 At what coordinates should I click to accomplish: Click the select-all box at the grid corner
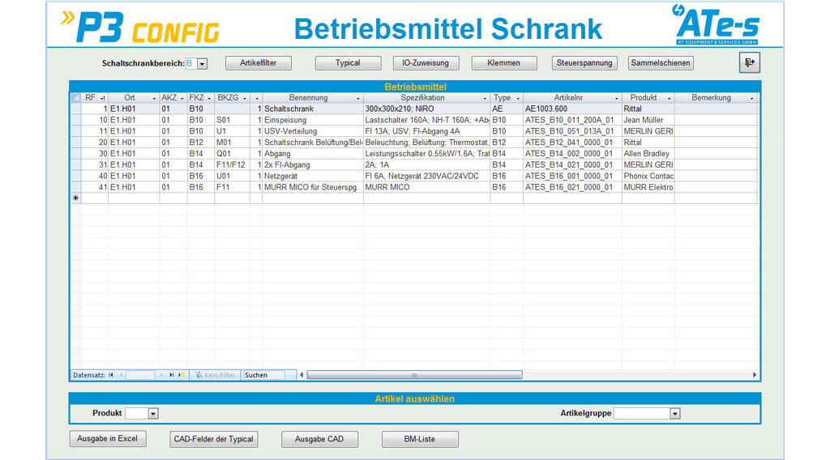point(75,98)
